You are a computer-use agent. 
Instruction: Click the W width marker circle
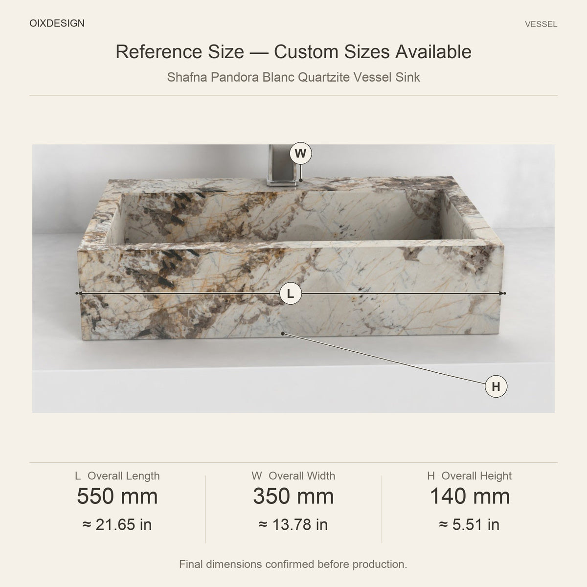coord(300,154)
